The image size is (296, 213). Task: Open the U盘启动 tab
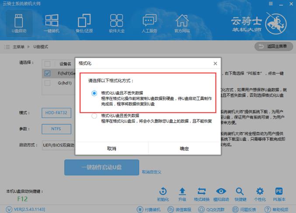[x=19, y=24]
